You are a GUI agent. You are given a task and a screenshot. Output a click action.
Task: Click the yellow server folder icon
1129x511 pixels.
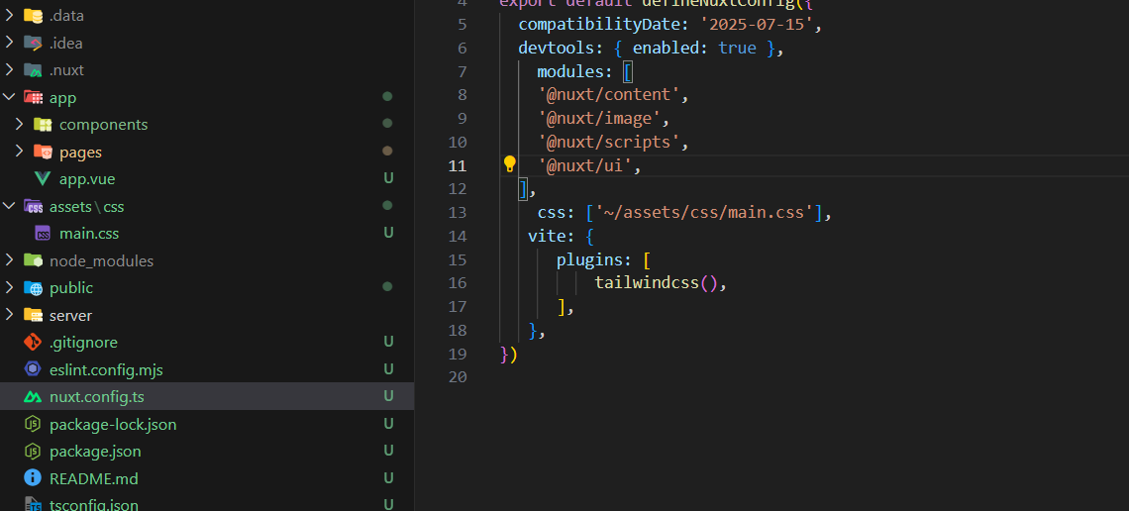(x=33, y=315)
